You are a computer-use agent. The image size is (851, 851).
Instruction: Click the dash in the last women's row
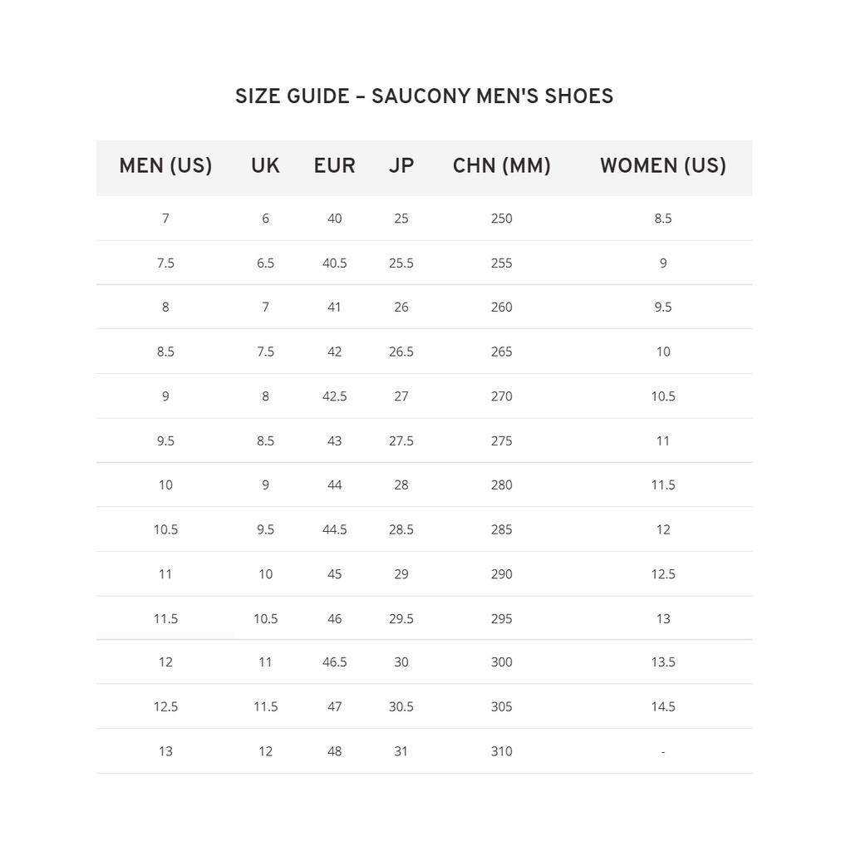click(x=662, y=752)
